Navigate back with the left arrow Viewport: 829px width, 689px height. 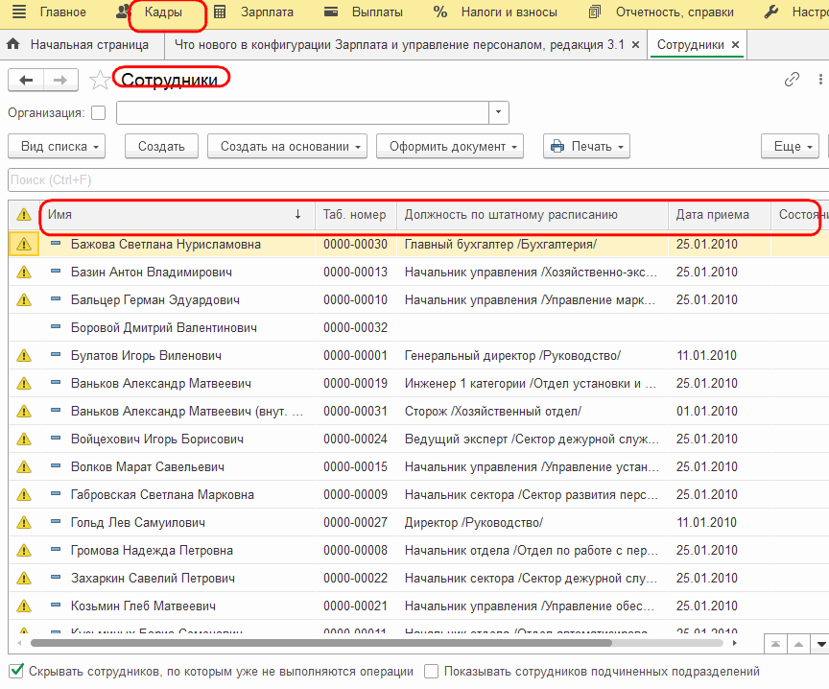tap(26, 80)
